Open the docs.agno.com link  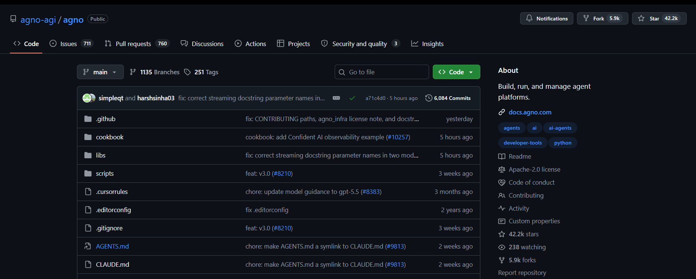click(530, 112)
